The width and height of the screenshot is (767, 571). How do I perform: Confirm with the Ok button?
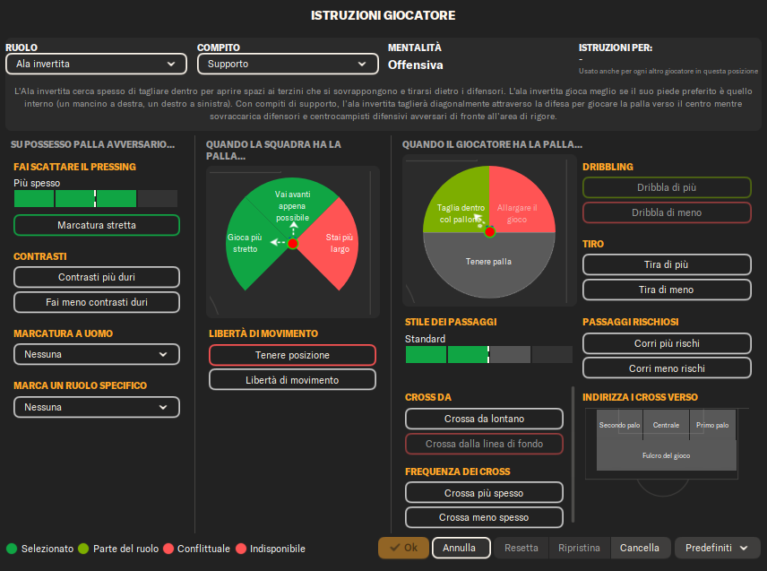(x=403, y=548)
